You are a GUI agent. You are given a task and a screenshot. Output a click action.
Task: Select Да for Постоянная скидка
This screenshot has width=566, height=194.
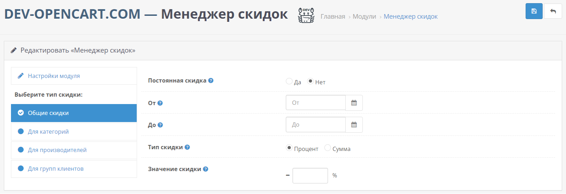coord(289,81)
